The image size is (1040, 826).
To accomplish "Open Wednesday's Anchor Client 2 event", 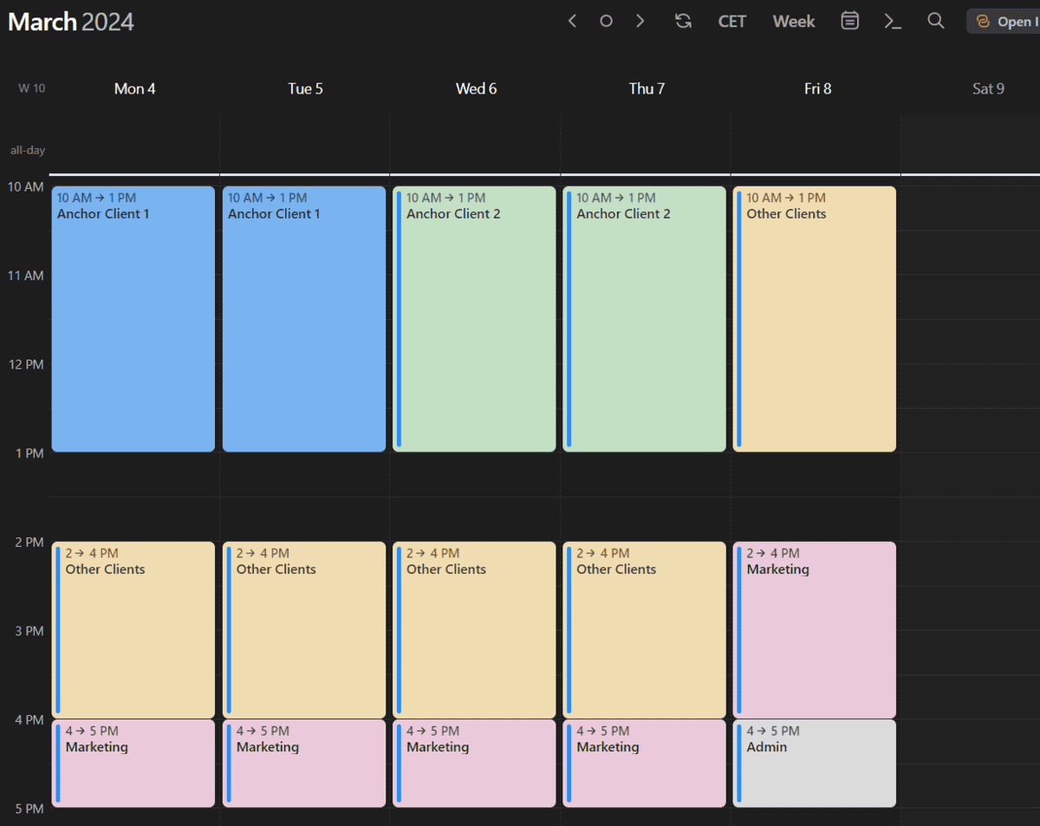I will (474, 319).
